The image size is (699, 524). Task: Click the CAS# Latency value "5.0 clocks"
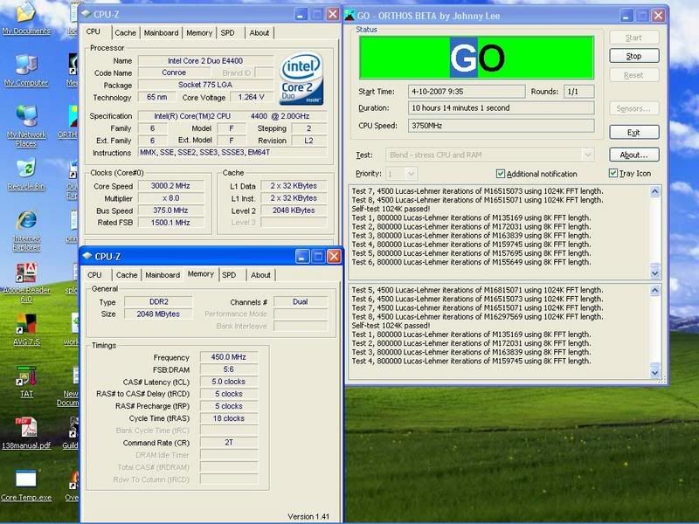pos(229,382)
